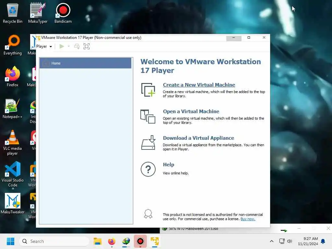Screen dimensions: 332x249
Task: Open the Windows Start menu
Action: point(10,241)
